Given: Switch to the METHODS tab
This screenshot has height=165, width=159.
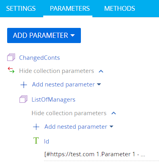Looking at the screenshot, I should tap(120, 8).
